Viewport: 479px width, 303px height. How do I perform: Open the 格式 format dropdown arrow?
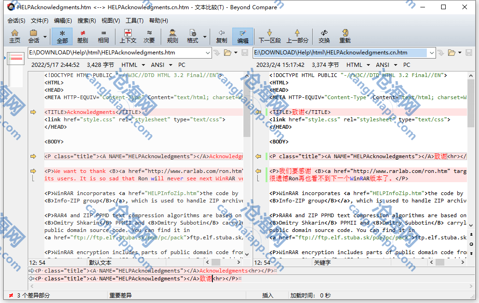point(205,36)
